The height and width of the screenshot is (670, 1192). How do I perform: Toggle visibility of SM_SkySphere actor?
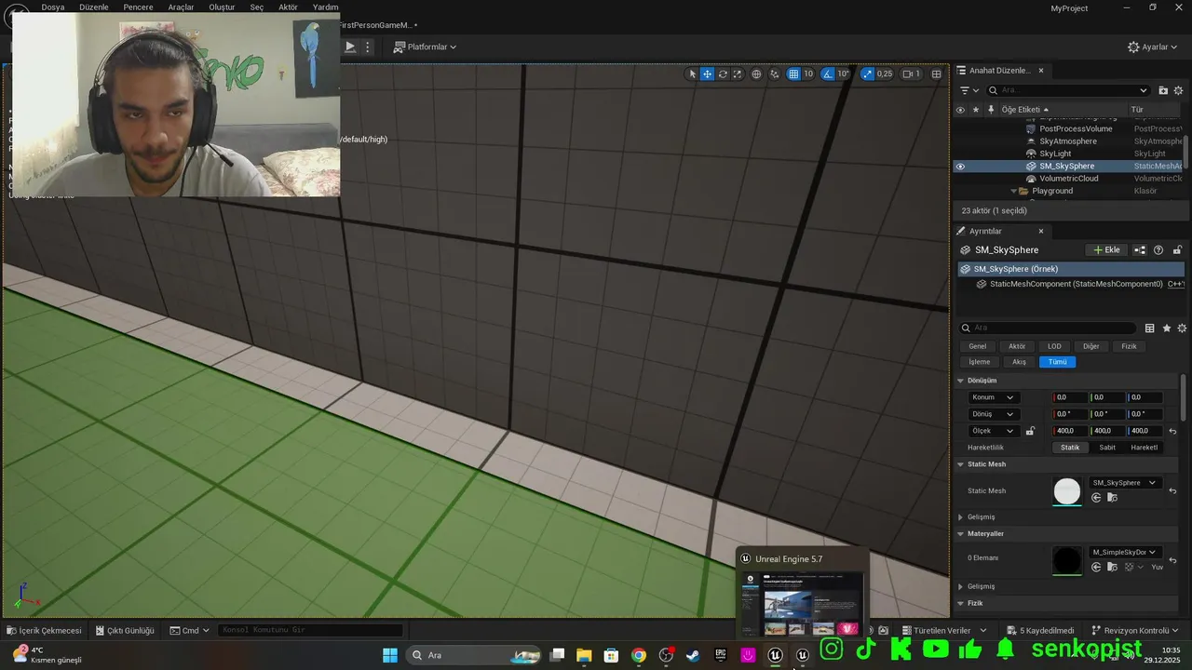[960, 167]
